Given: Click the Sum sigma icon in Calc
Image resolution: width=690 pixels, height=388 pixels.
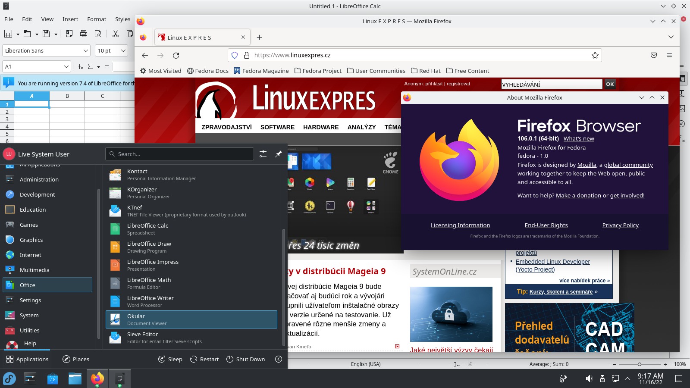Looking at the screenshot, I should click(x=91, y=66).
